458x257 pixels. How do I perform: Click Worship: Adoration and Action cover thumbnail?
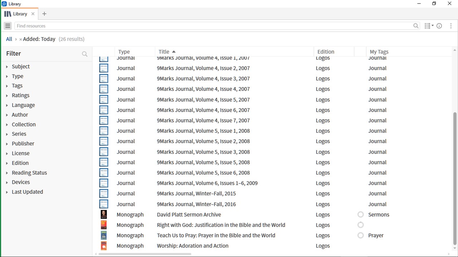pos(104,246)
